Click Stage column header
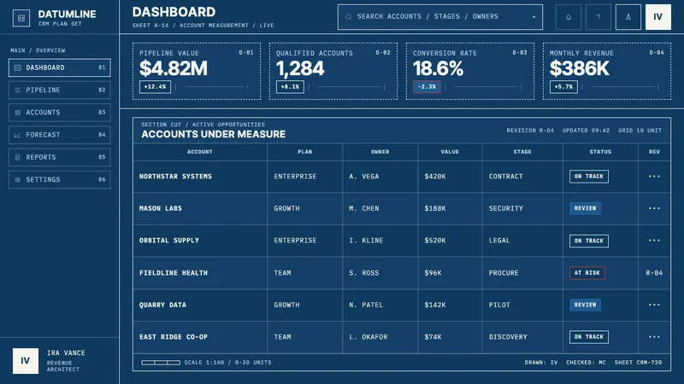The height and width of the screenshot is (384, 684). [522, 152]
